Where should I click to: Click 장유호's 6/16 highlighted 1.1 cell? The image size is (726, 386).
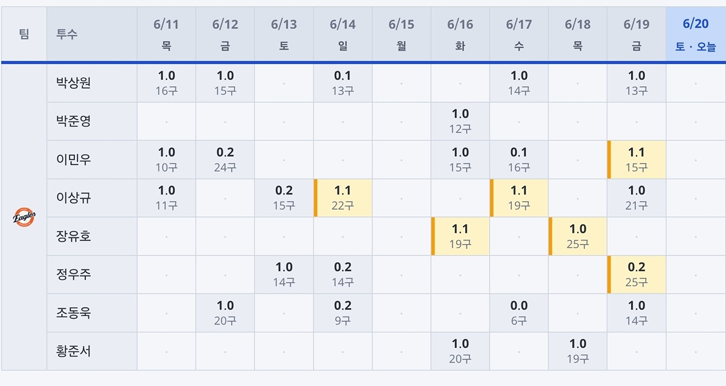coord(460,236)
